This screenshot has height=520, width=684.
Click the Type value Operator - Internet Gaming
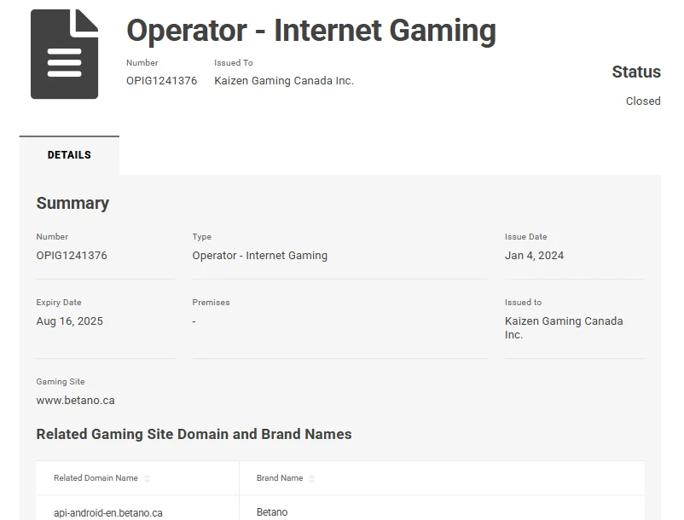259,256
